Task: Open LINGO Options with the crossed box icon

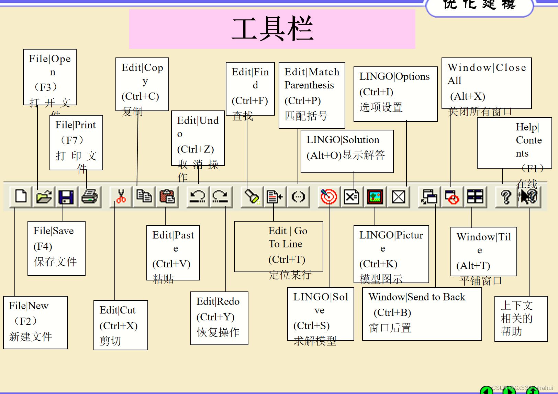Action: click(x=398, y=197)
